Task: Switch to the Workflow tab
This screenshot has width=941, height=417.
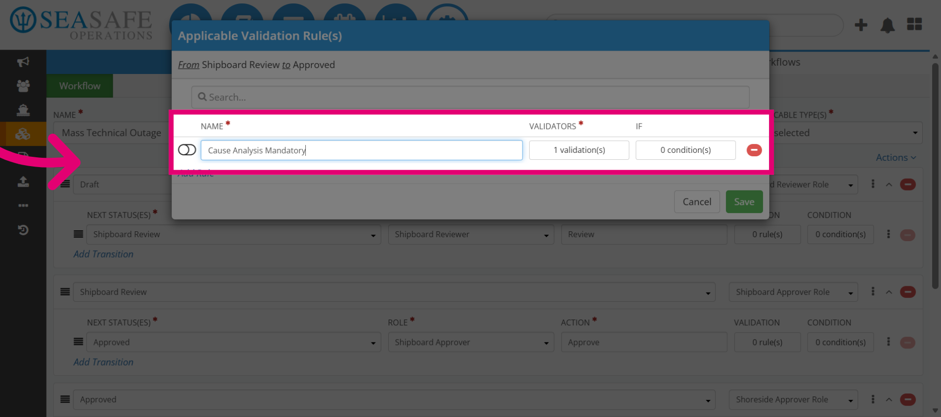Action: pos(80,86)
